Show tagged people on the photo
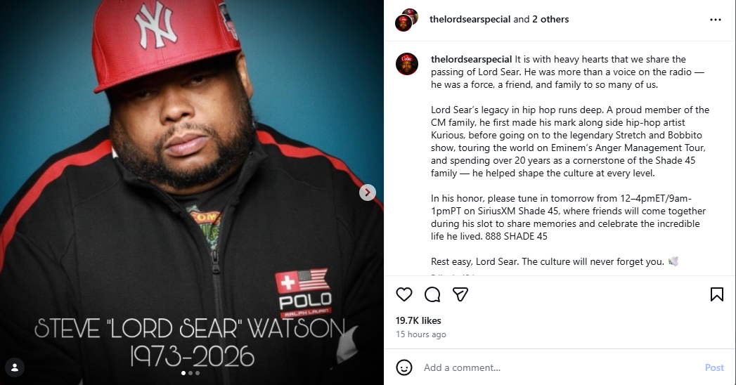The height and width of the screenshot is (385, 736). pyautogui.click(x=15, y=367)
